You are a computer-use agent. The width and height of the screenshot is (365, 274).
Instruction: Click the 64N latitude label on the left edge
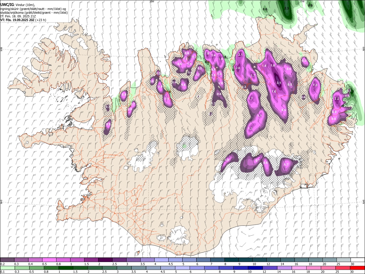tap(1, 202)
